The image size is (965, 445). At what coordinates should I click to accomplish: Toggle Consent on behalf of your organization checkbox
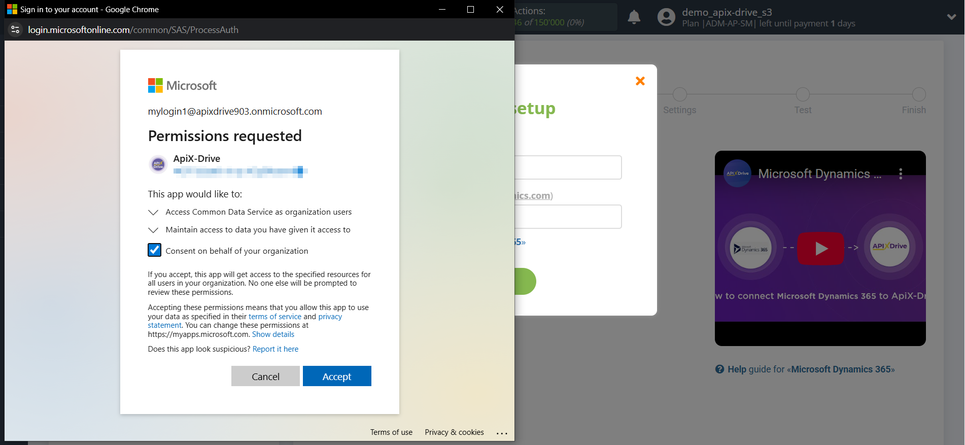pos(154,250)
